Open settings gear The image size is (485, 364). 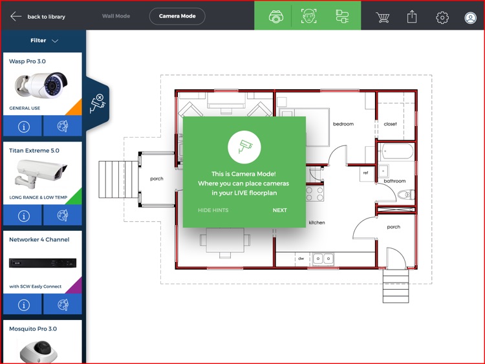point(442,17)
